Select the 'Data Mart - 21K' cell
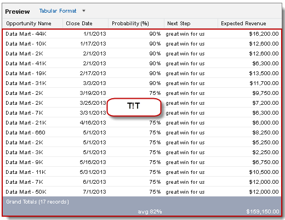This screenshot has width=285, height=220. (26, 123)
